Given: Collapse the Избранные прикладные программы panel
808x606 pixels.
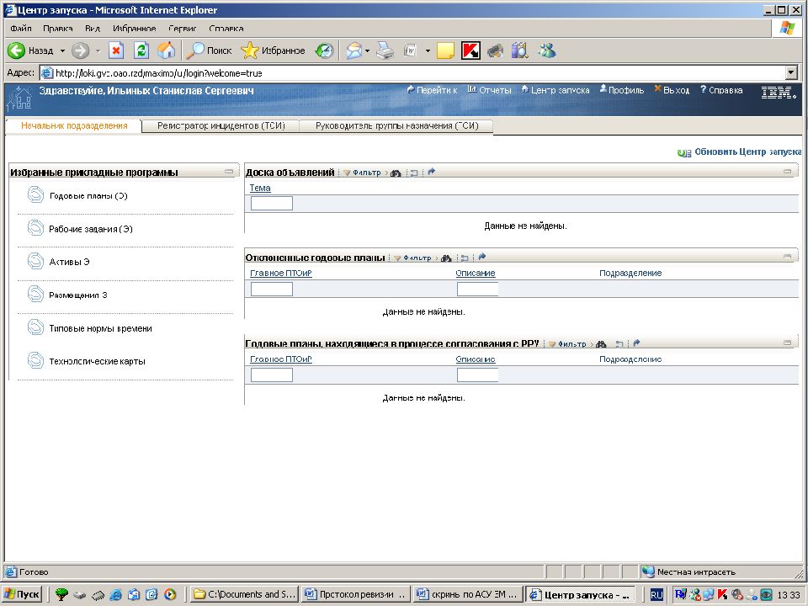Looking at the screenshot, I should [x=229, y=172].
